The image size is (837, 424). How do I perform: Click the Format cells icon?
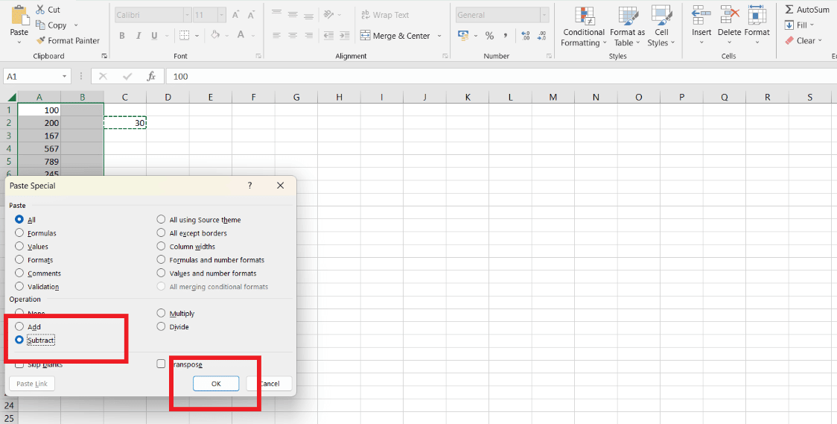pos(757,15)
